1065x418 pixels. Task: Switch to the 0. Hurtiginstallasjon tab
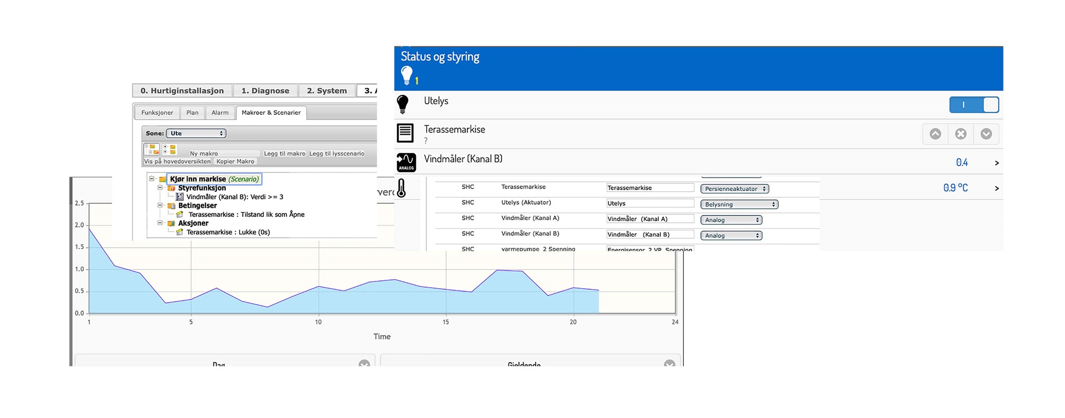click(182, 91)
